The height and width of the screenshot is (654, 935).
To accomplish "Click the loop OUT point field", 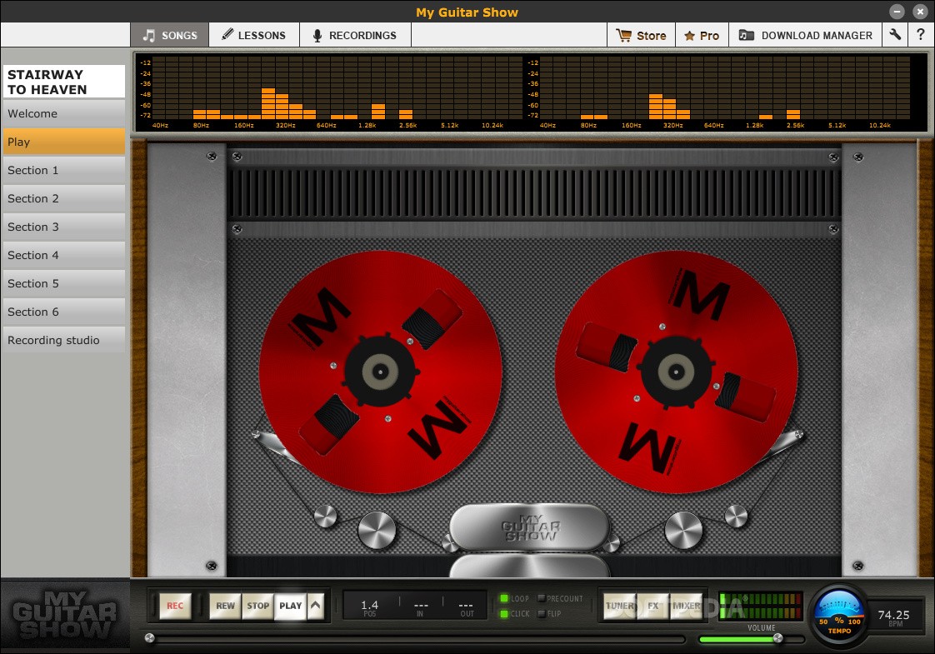I will click(x=467, y=607).
